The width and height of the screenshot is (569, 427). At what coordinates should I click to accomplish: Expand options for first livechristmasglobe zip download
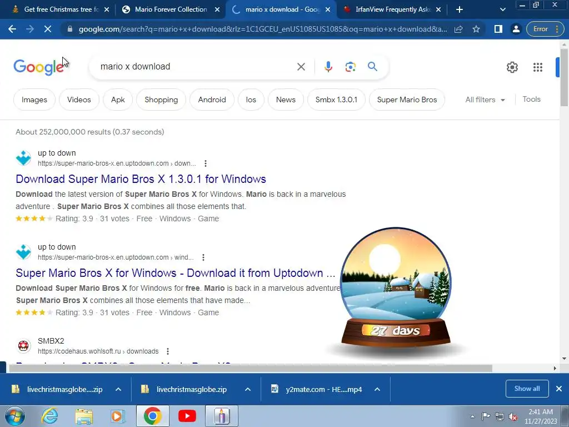pos(118,389)
